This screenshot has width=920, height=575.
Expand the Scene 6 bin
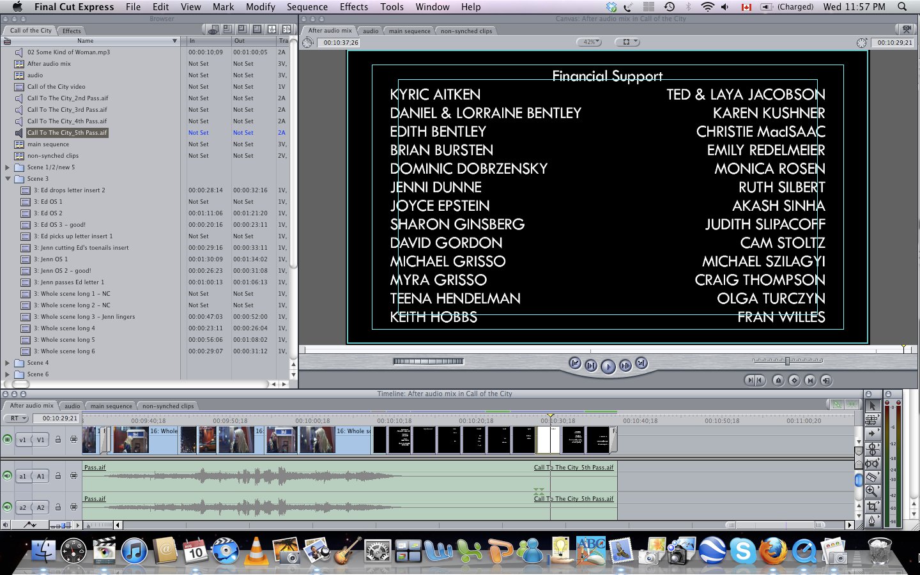click(x=8, y=374)
